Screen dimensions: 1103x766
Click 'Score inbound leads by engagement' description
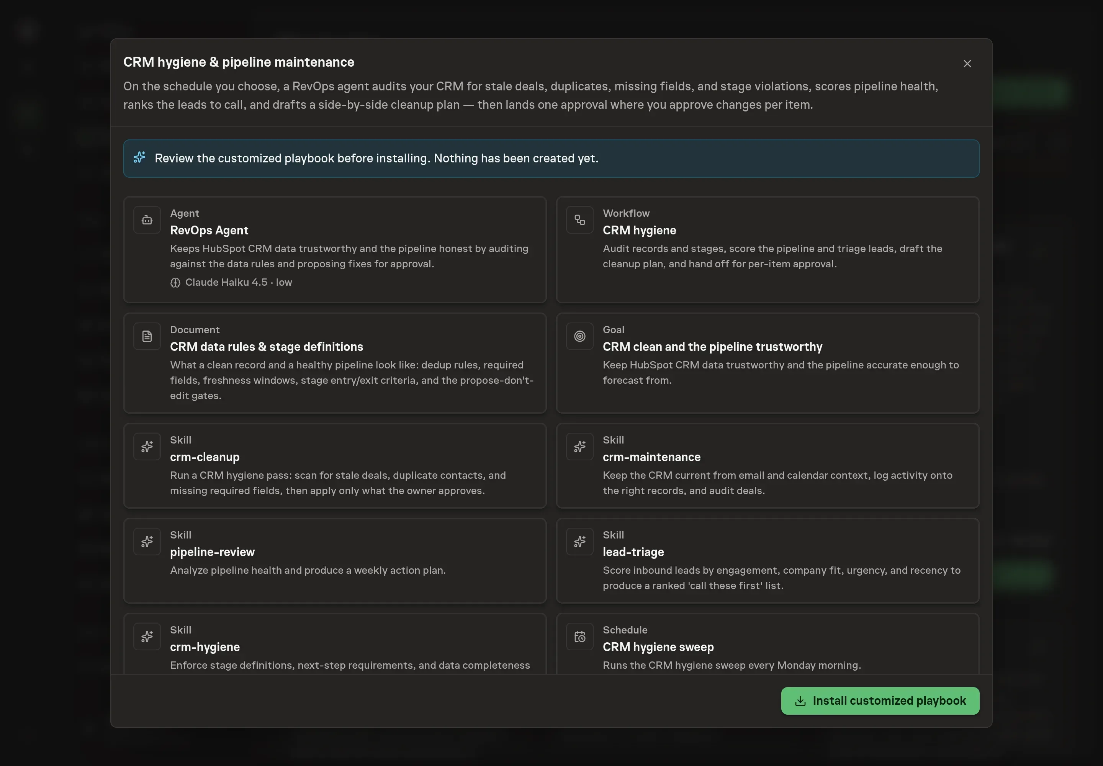coord(781,578)
